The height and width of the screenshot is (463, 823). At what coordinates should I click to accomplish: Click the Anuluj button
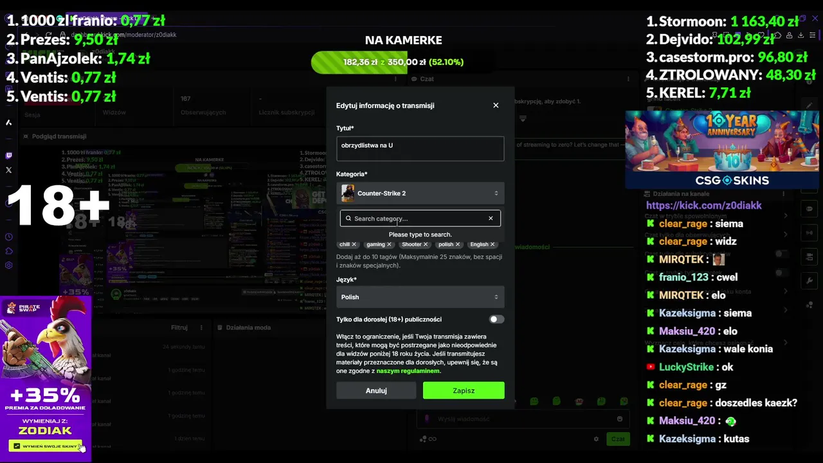376,390
